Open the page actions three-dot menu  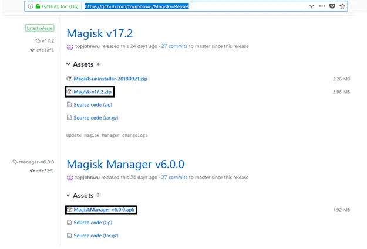pyautogui.click(x=322, y=6)
